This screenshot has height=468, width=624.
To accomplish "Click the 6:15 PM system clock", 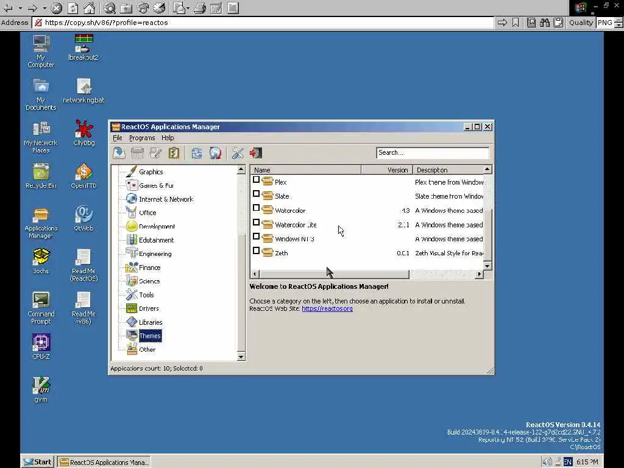I will tap(587, 462).
